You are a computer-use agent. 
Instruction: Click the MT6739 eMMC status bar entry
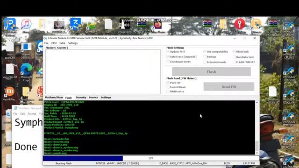117,163
